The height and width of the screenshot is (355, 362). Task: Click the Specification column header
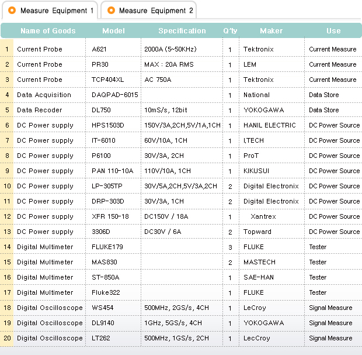pos(182,31)
